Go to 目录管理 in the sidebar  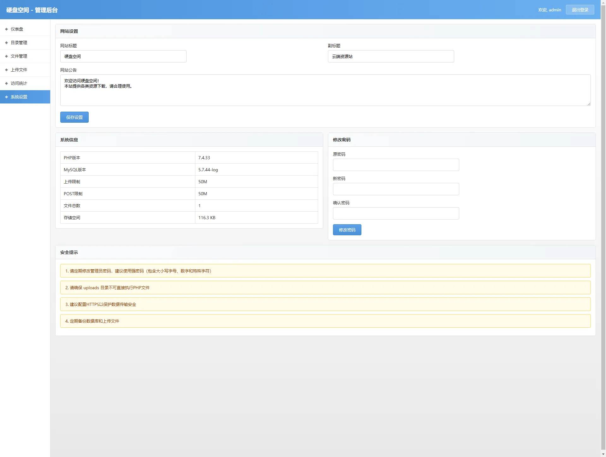(x=19, y=43)
